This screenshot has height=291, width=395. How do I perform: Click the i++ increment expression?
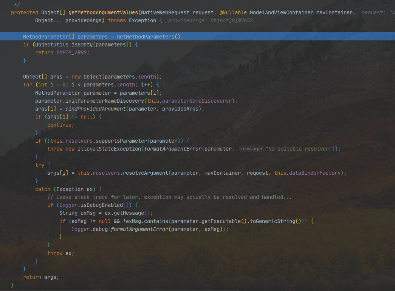[146, 85]
